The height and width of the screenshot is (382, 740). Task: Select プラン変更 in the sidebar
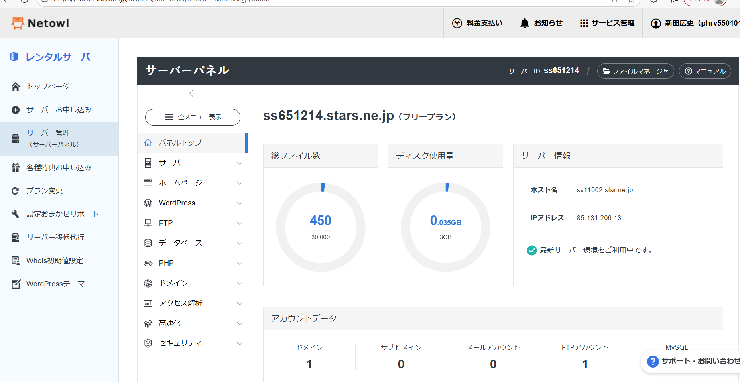(59, 191)
